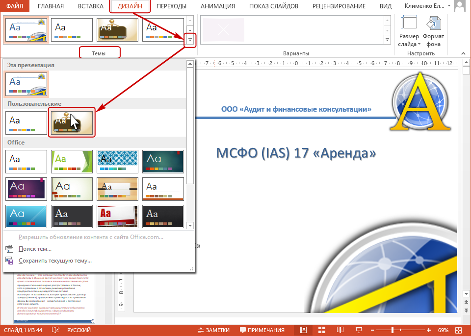471x336 pixels.
Task: Open the АНИМАЦИЯ tab
Action: click(x=218, y=6)
